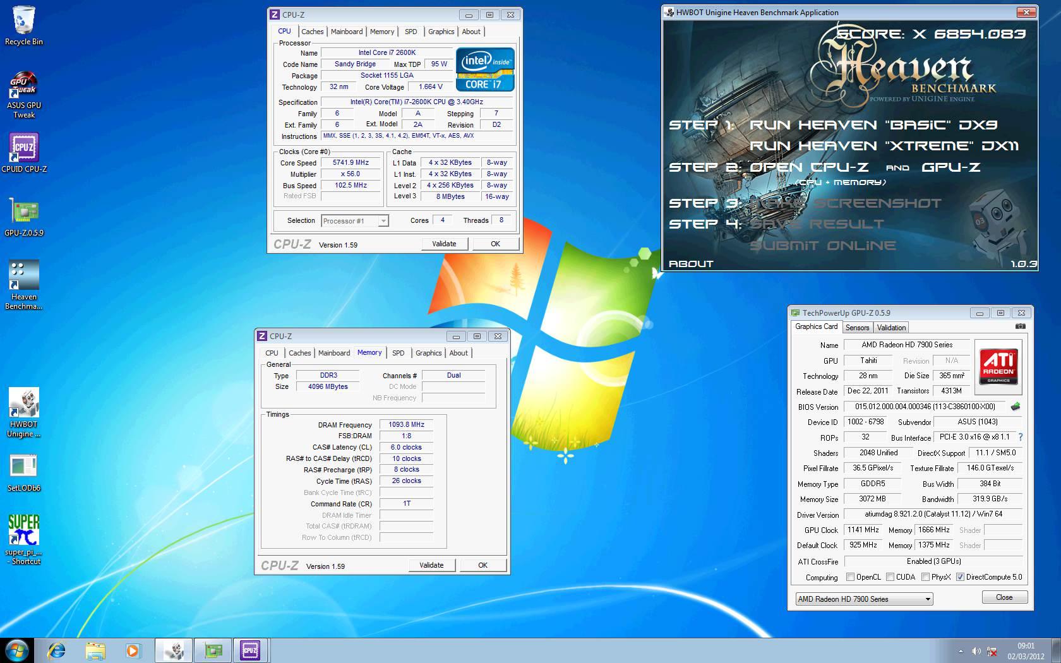Click OK in top CPU-Z window
The height and width of the screenshot is (663, 1061).
[496, 244]
